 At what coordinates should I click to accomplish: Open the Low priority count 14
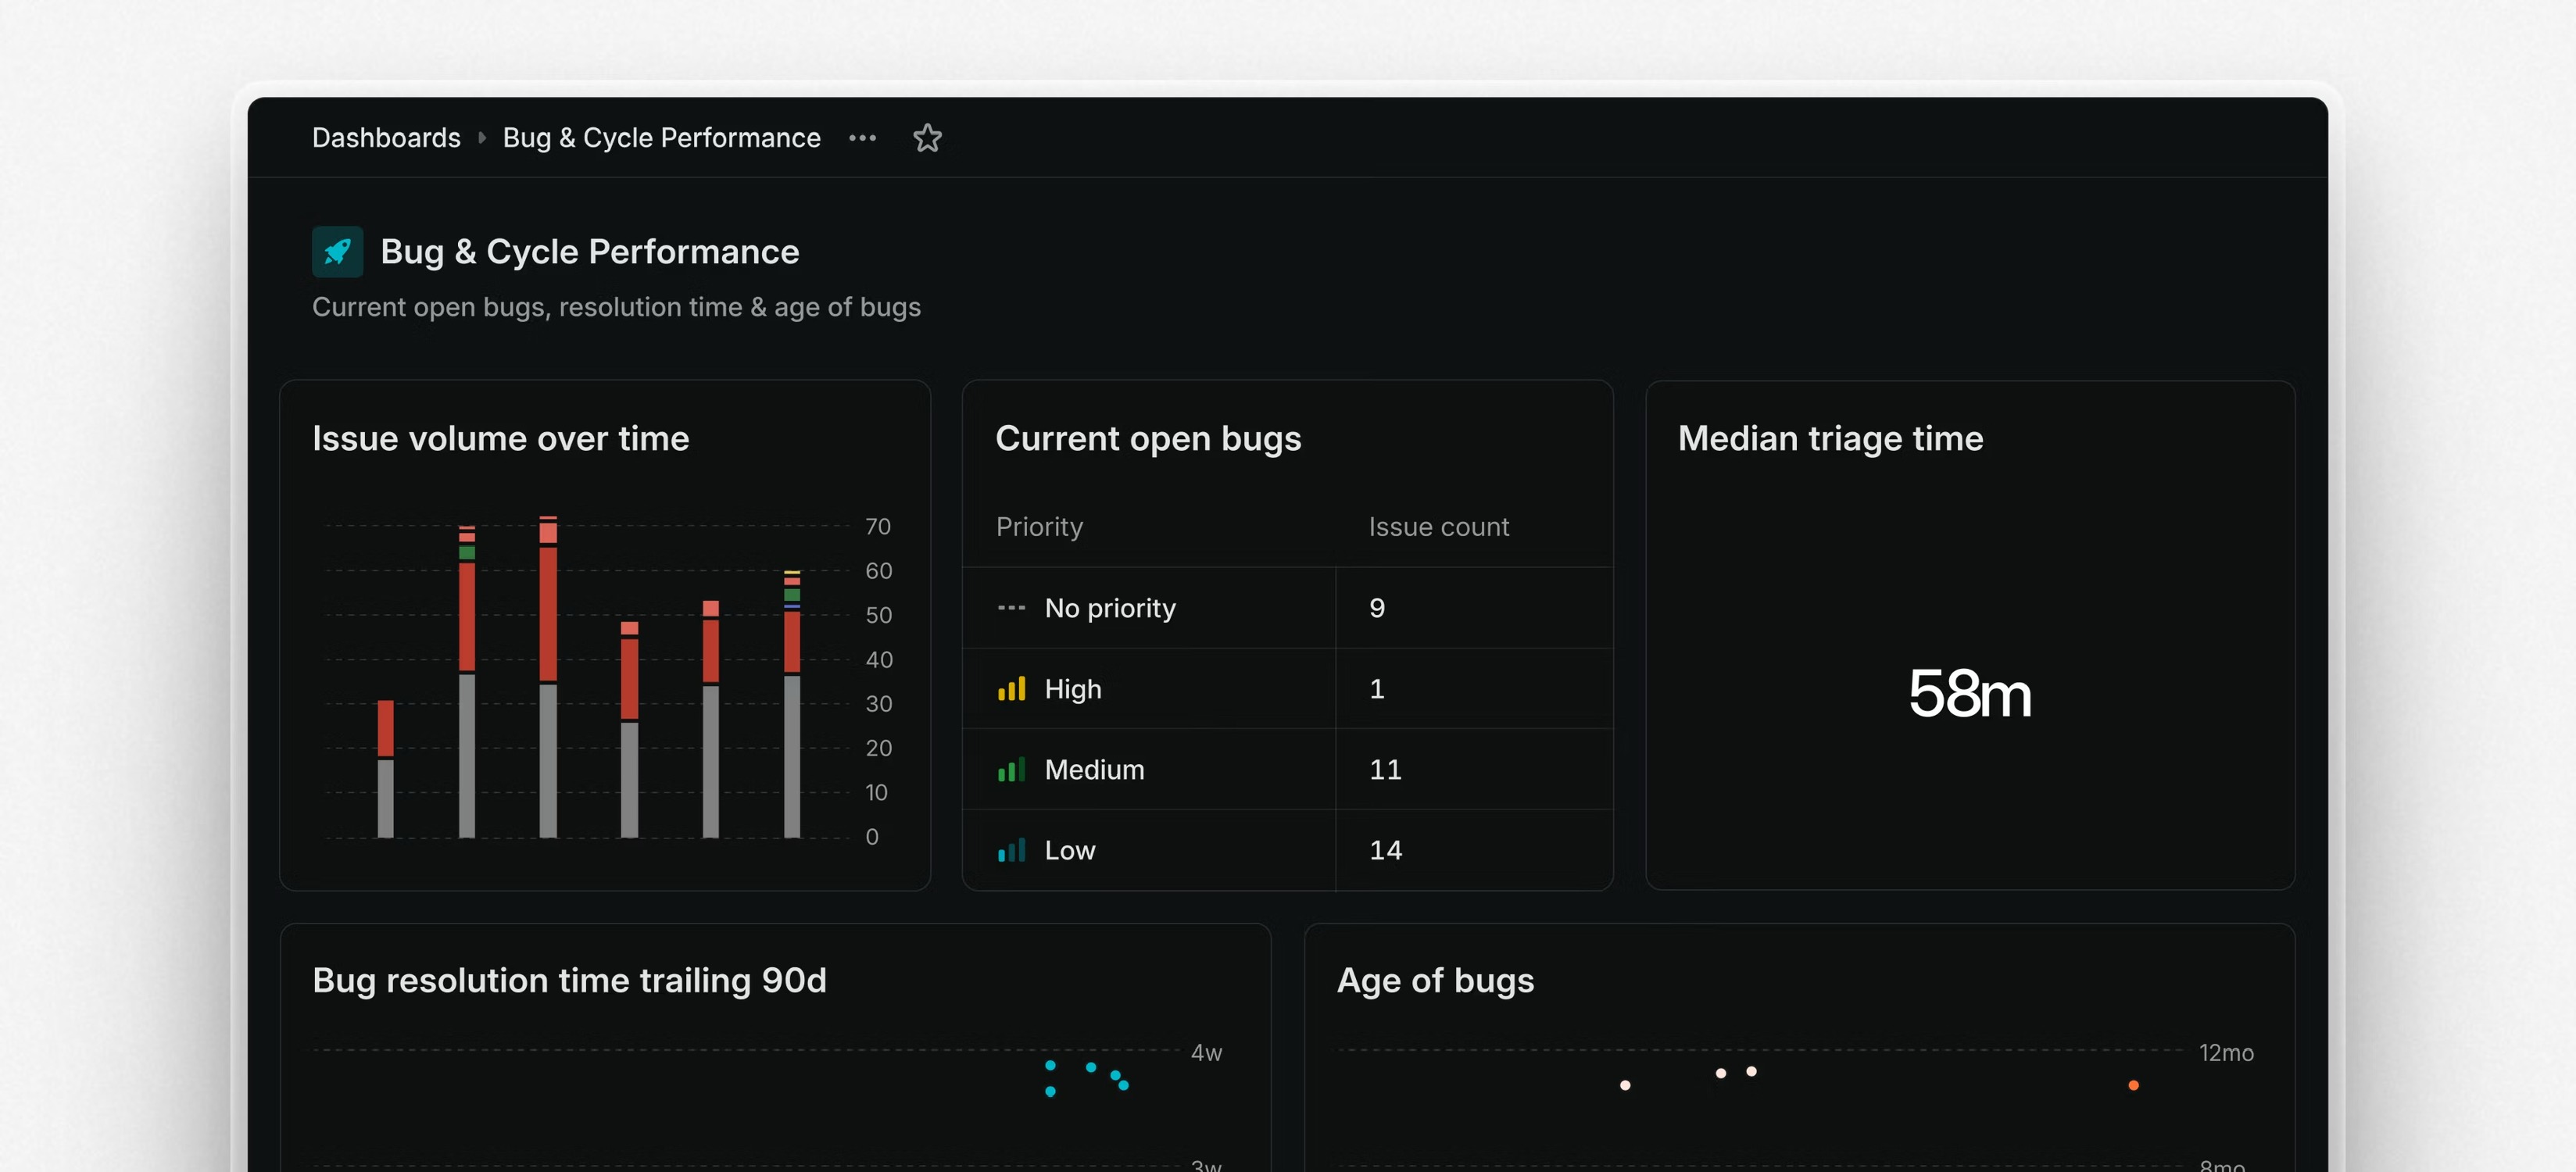point(1385,851)
